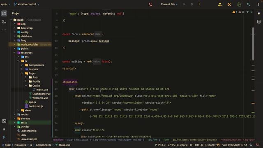Expand the node_modules folder
This screenshot has width=263, height=148.
click(x=14, y=44)
